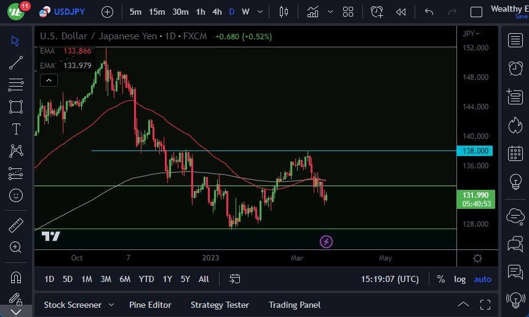529x317 pixels.
Task: Open the indicators chart icon
Action: coord(313,12)
